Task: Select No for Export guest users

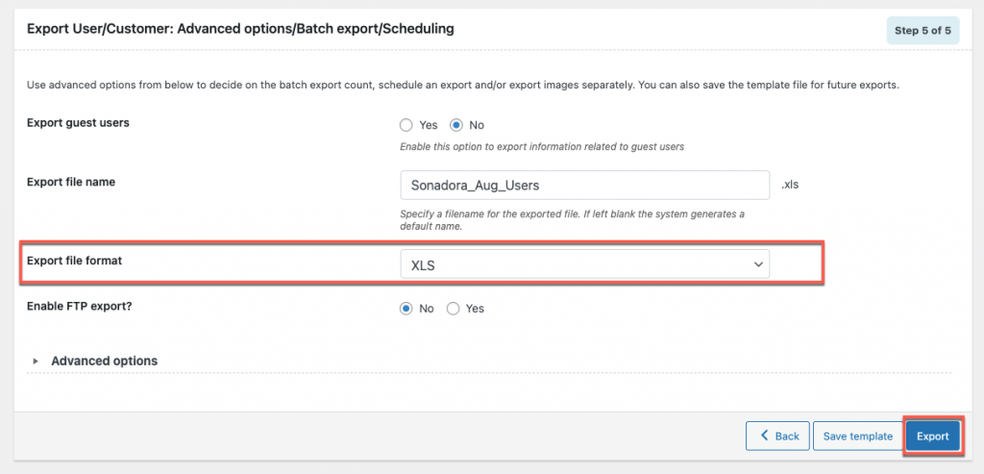Action: 456,125
